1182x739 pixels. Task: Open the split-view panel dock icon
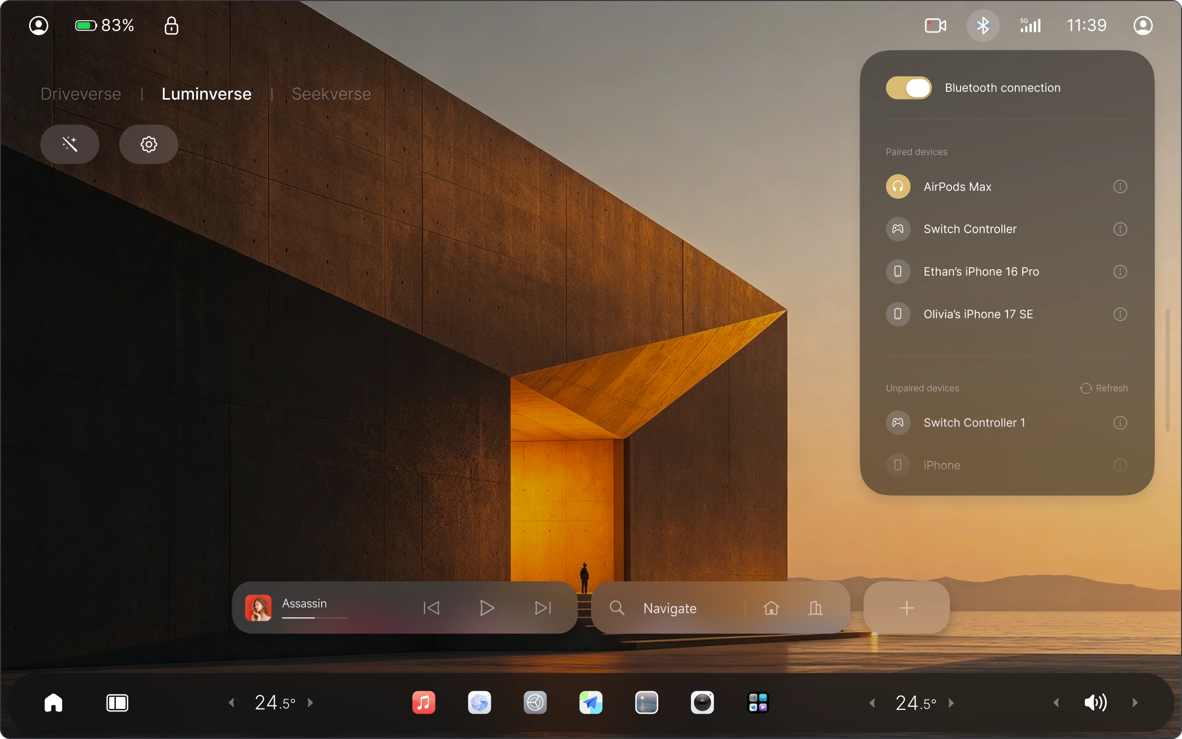117,703
